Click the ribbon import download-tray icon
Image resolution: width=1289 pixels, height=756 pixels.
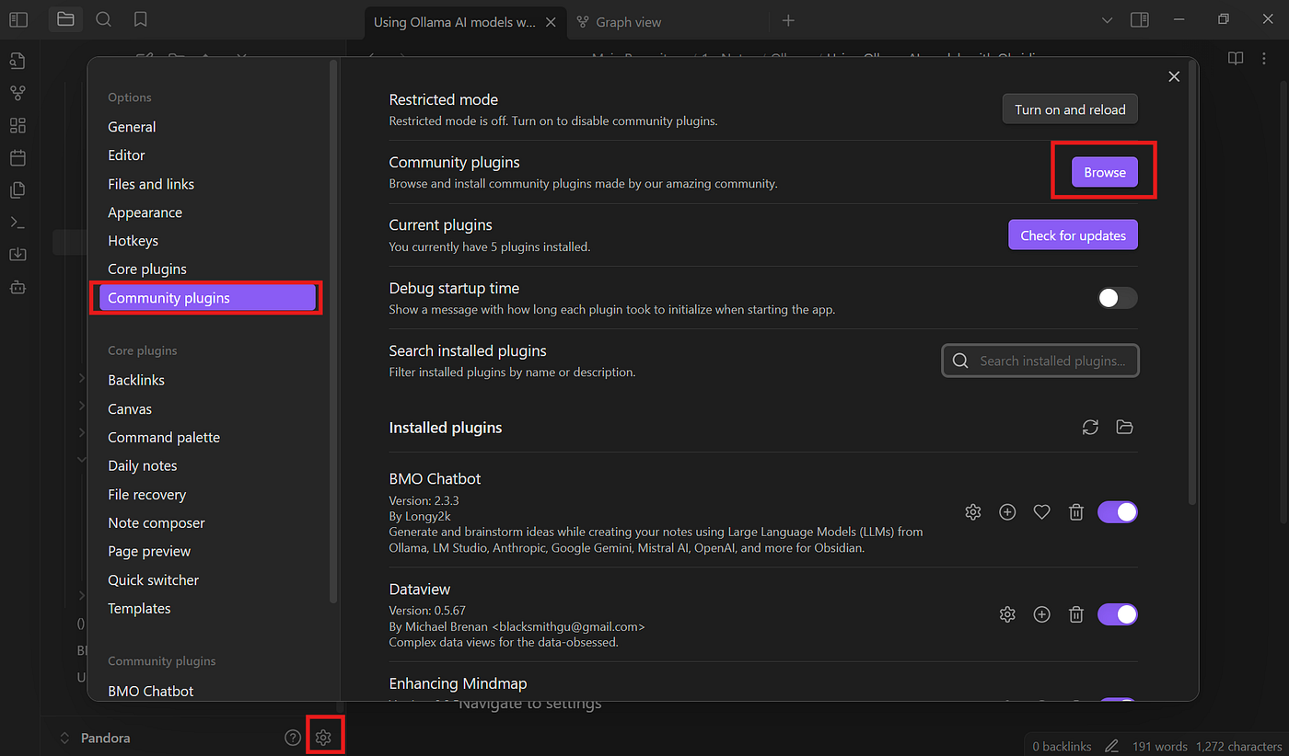pos(17,255)
